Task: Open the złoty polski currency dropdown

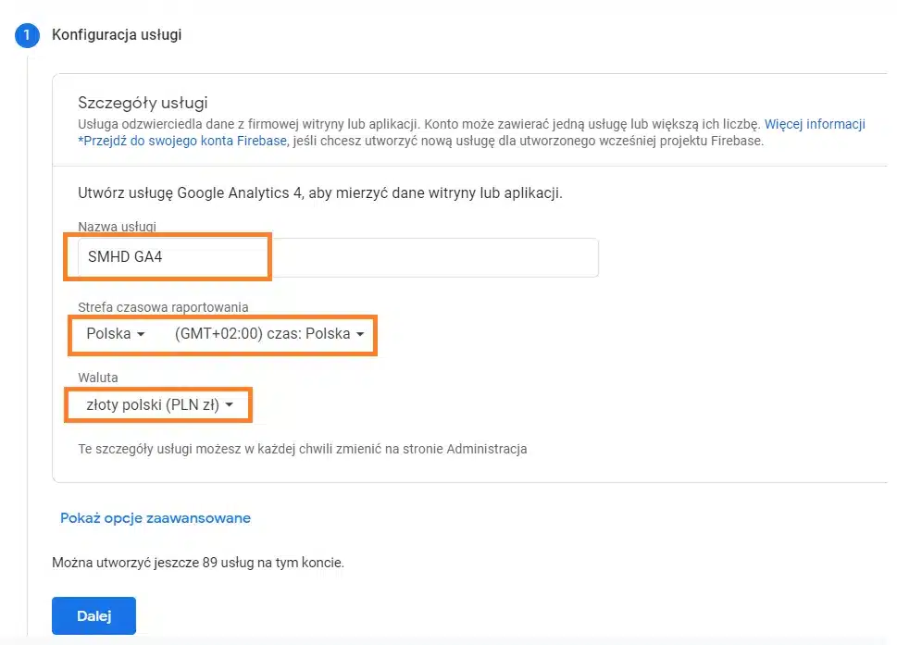Action: tap(159, 404)
